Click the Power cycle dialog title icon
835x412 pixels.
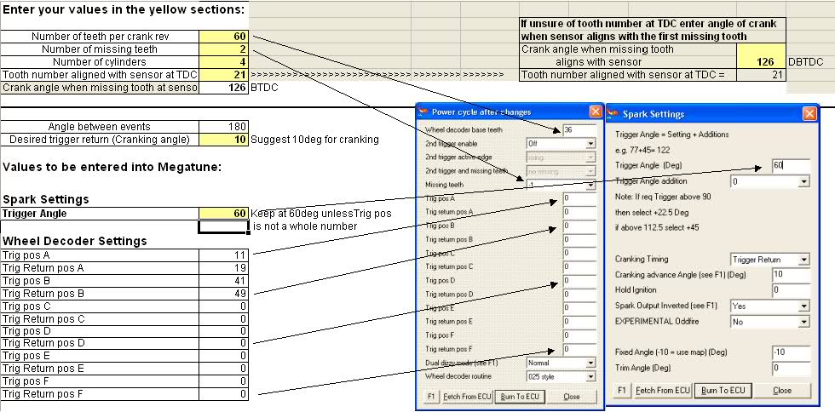423,112
